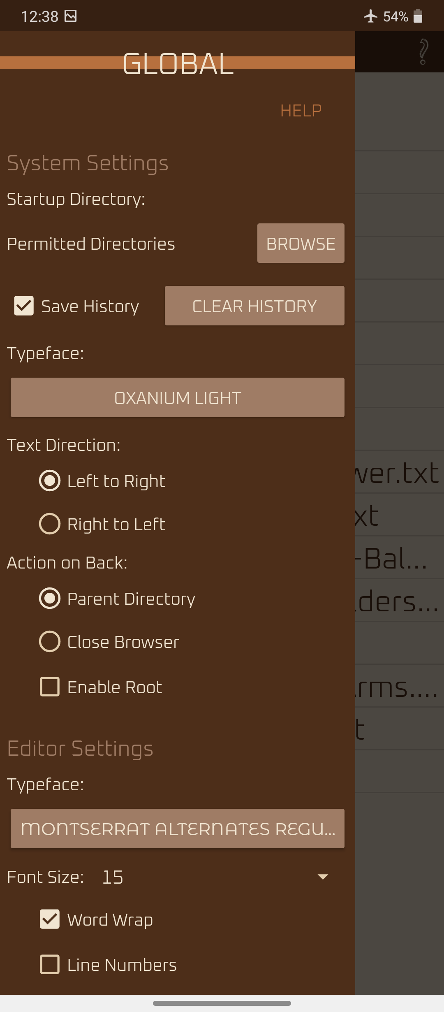Tap the question mark help icon
The width and height of the screenshot is (444, 1012).
pyautogui.click(x=423, y=52)
